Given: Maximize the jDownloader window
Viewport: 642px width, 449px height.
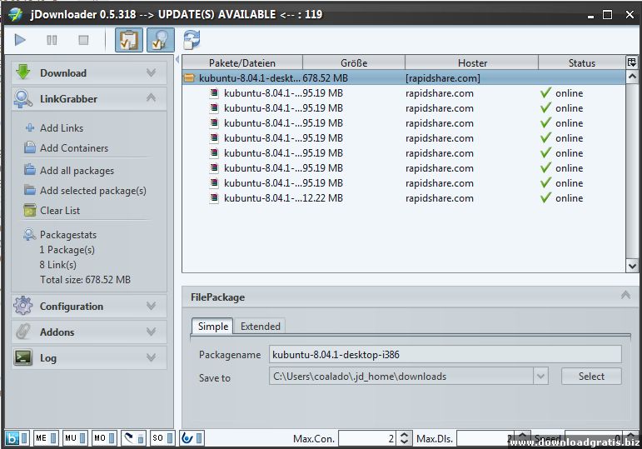Looking at the screenshot, I should (608, 15).
